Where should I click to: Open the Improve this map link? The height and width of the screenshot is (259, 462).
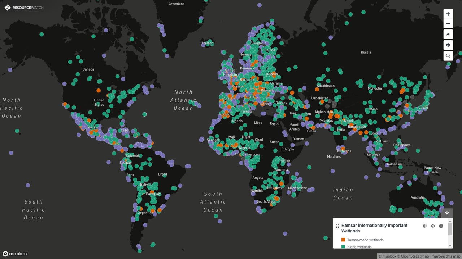pyautogui.click(x=445, y=256)
